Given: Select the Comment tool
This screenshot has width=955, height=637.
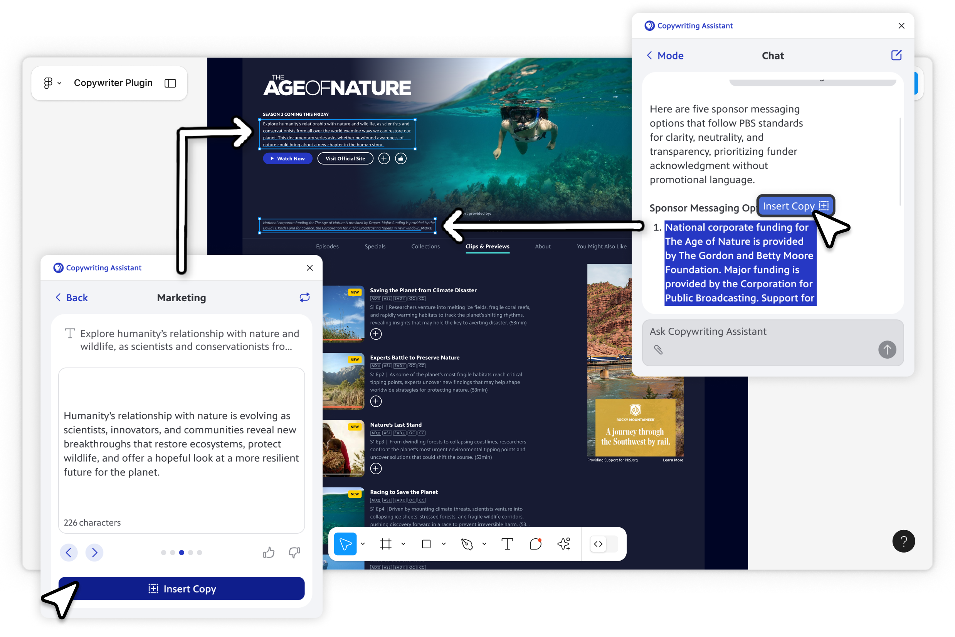Looking at the screenshot, I should [x=536, y=544].
